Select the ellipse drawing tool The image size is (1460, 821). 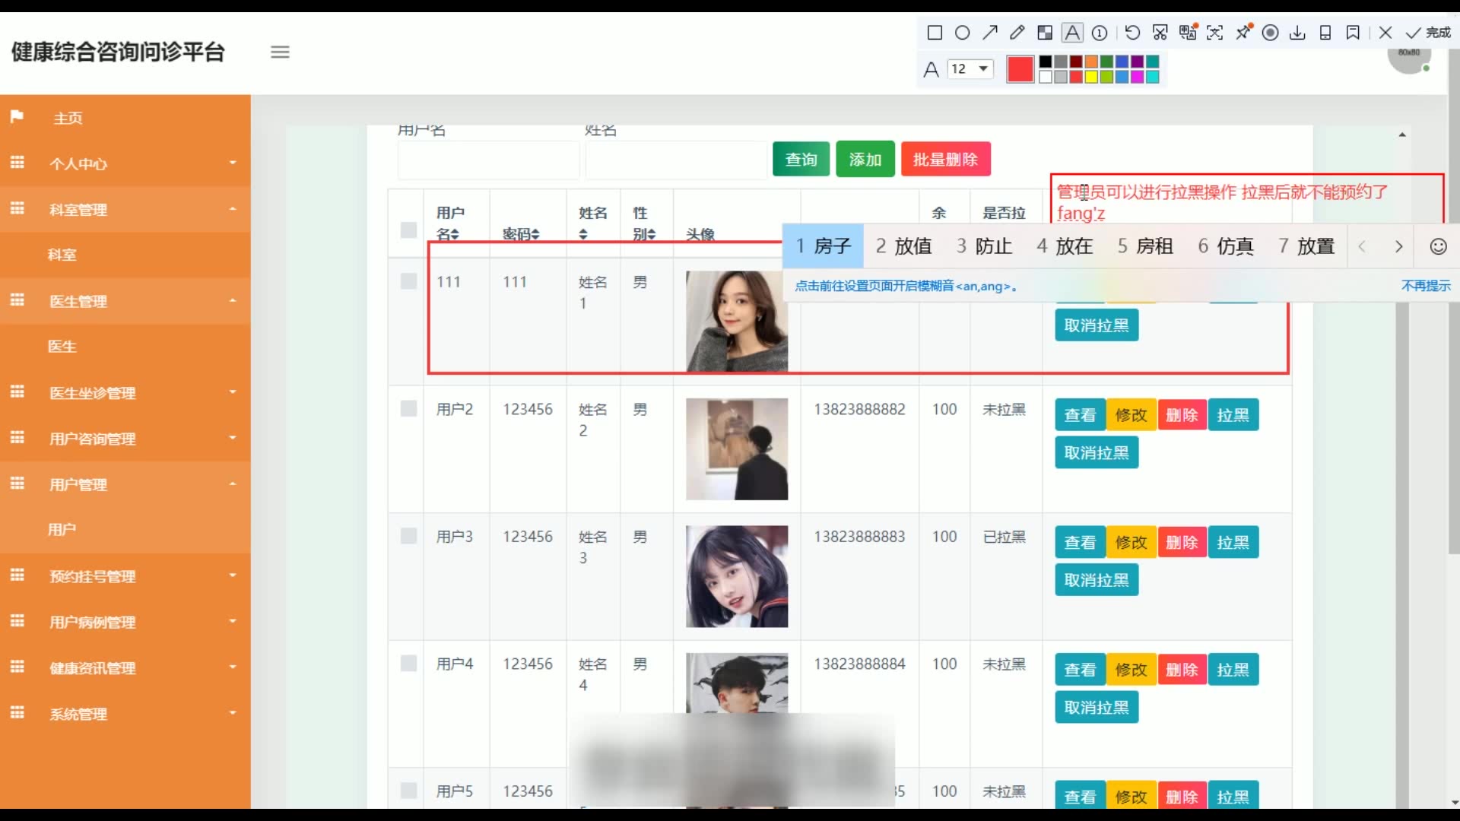click(962, 33)
